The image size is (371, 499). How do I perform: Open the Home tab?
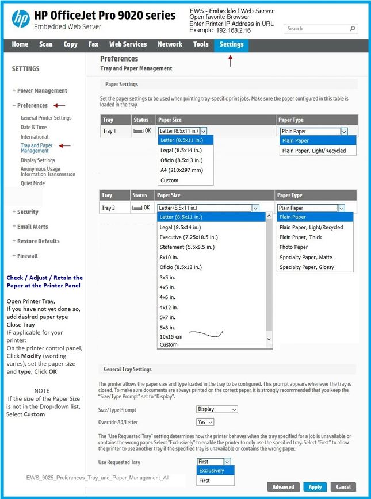[20, 45]
